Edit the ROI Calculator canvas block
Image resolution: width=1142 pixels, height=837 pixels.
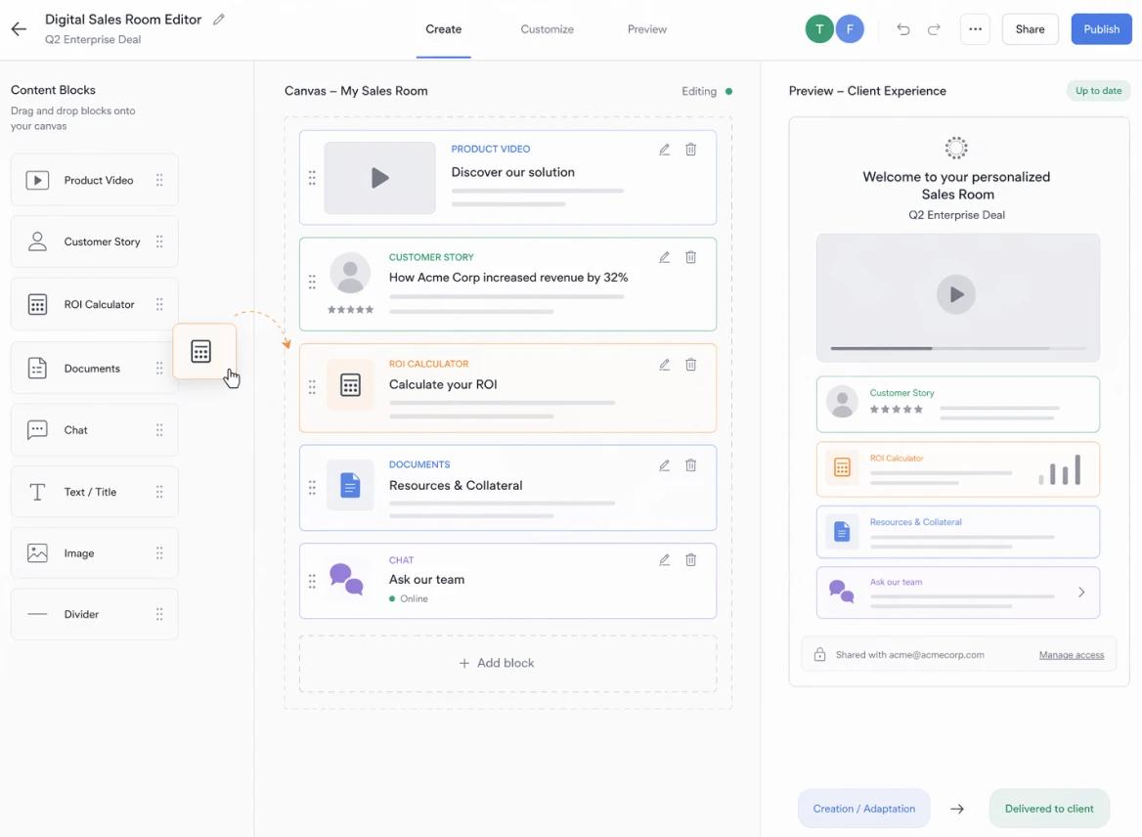tap(664, 364)
